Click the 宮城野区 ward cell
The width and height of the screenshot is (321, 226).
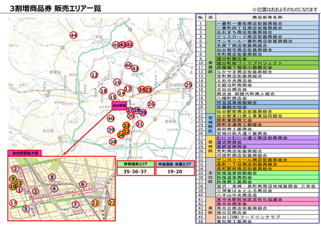(211, 124)
